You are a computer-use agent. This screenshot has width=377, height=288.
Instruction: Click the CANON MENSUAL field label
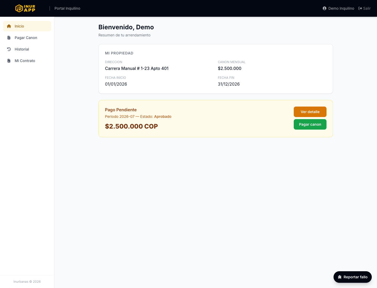[232, 62]
